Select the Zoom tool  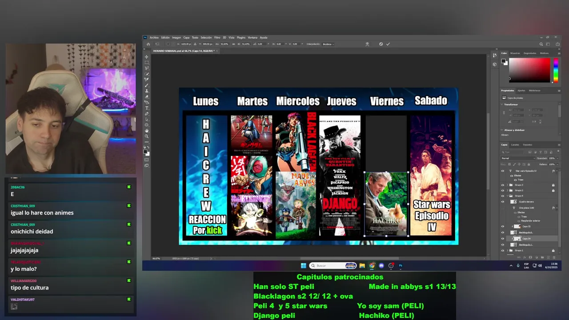(x=147, y=136)
